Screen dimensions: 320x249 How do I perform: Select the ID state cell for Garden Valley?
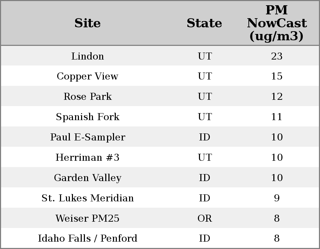(x=205, y=178)
